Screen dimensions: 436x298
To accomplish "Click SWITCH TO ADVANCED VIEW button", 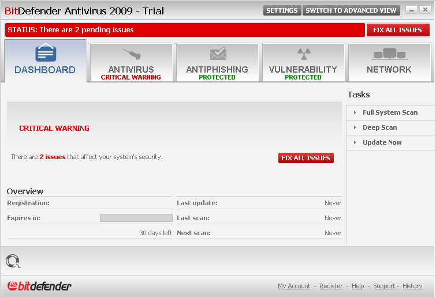I will point(351,10).
